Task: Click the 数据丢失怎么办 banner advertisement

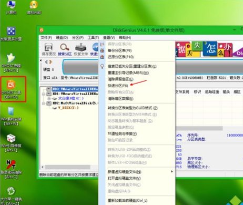Action: click(209, 49)
